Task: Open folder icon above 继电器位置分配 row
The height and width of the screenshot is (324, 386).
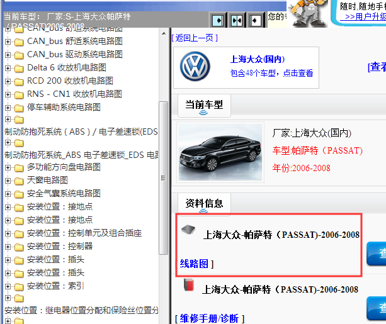Action: pos(19,299)
